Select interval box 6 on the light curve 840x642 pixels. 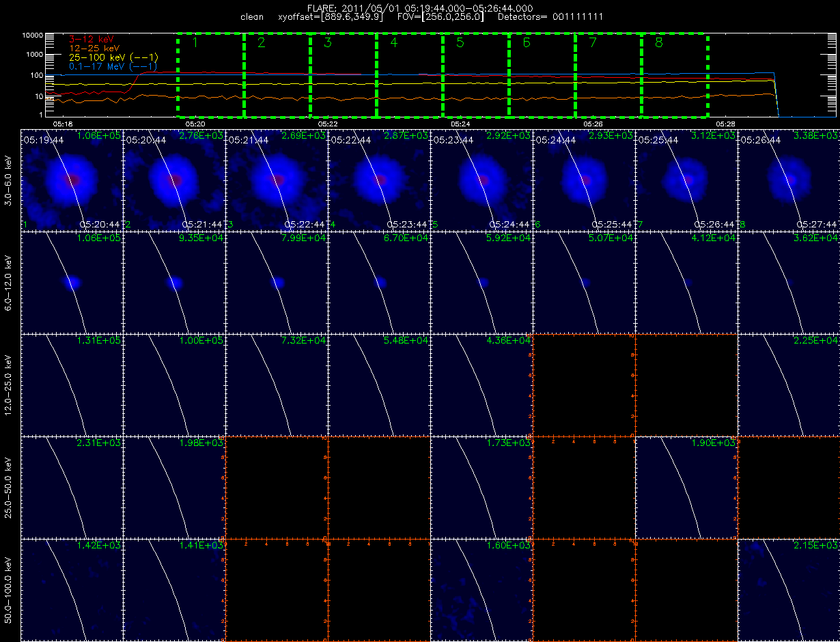[x=542, y=74]
